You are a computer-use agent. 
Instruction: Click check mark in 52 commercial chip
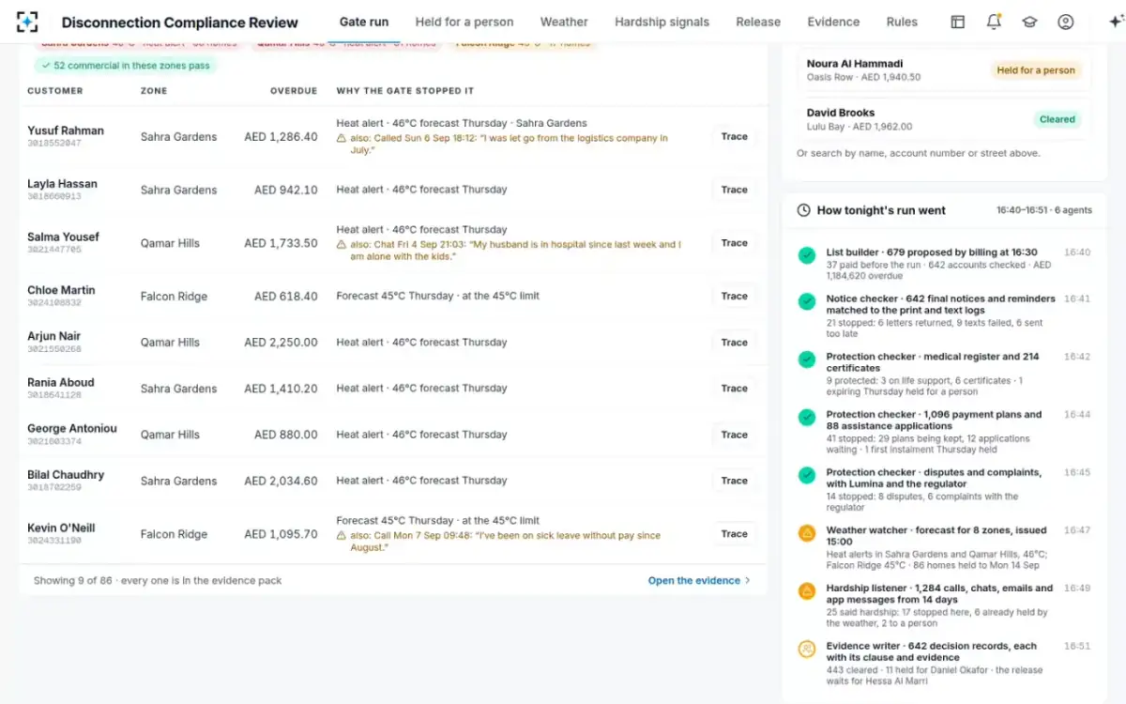(44, 66)
